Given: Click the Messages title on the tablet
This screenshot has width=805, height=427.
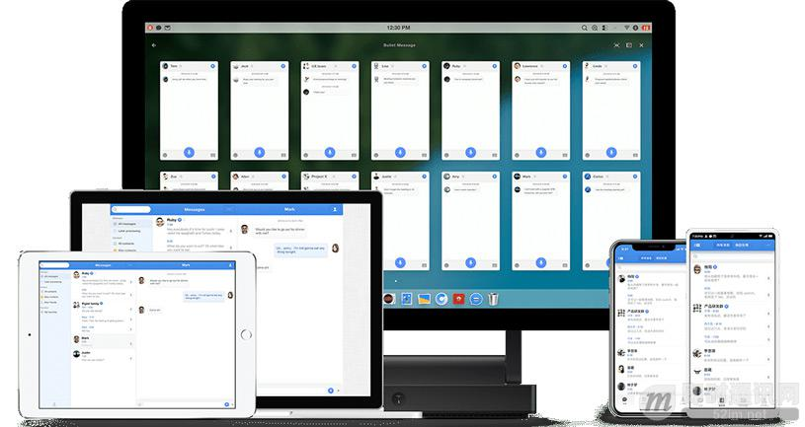Looking at the screenshot, I should [103, 265].
